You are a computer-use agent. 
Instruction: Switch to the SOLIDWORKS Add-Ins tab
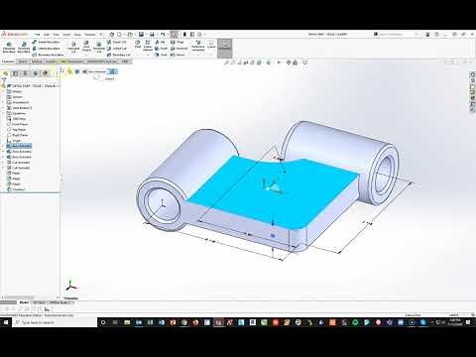tap(102, 61)
